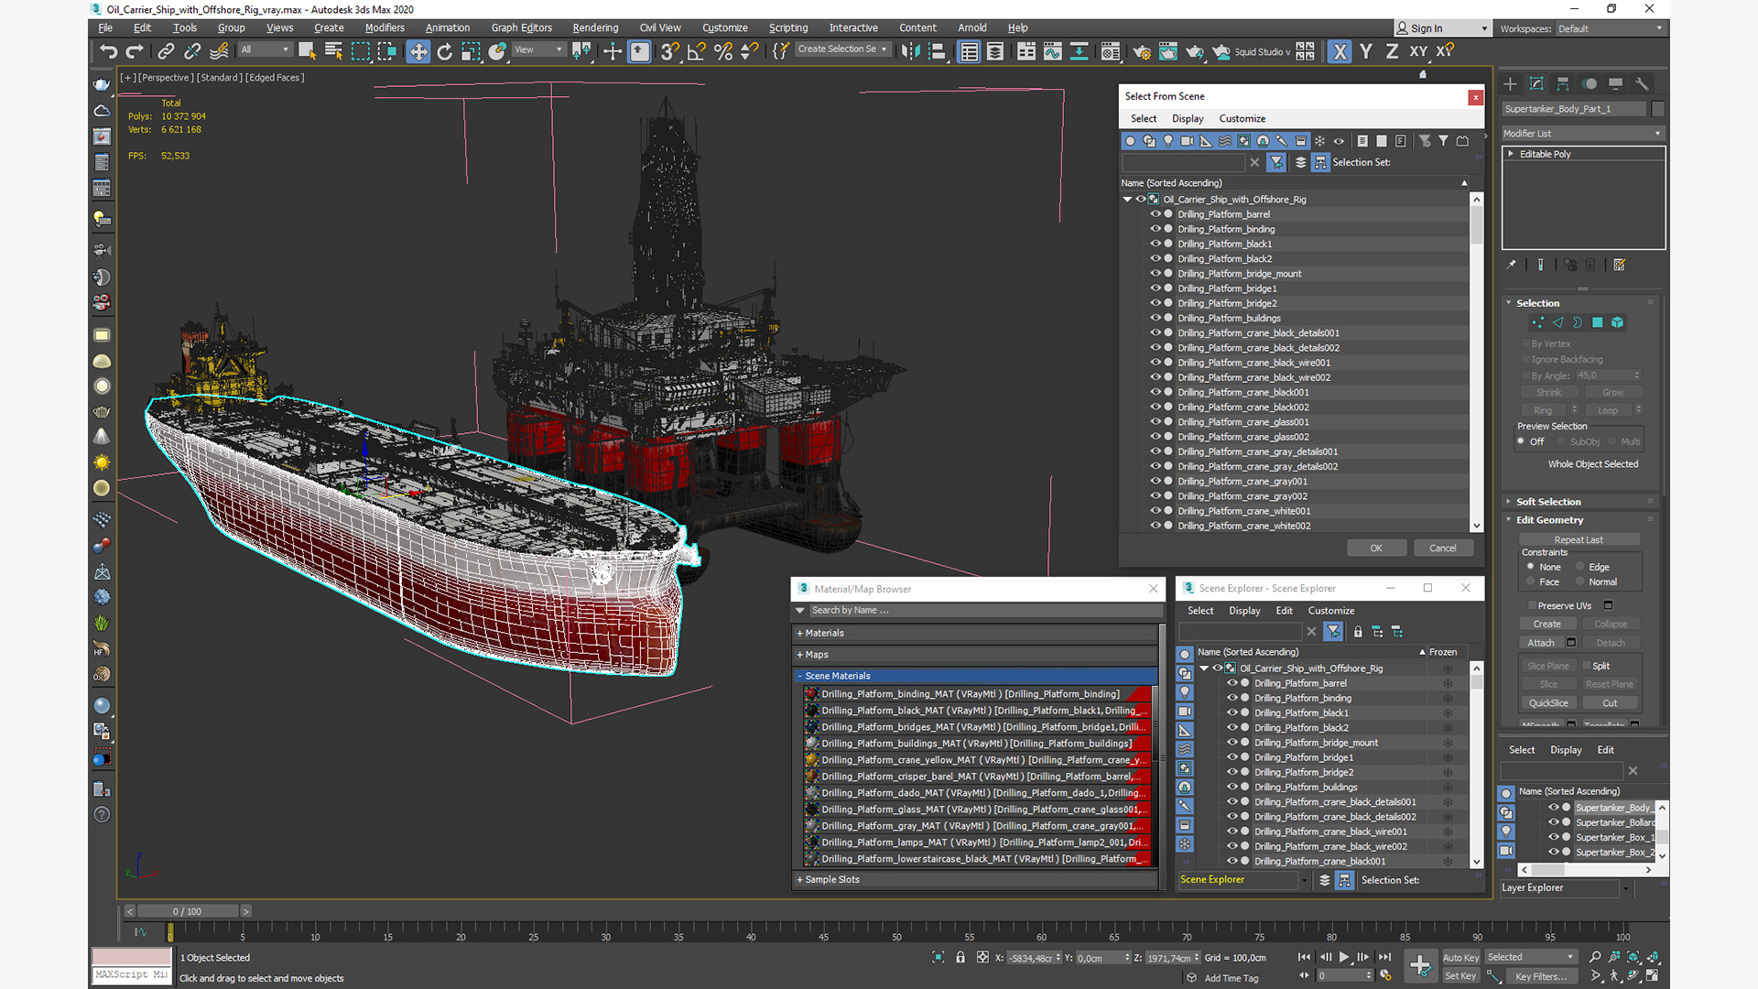Click the Repeat Last button
Image resolution: width=1758 pixels, height=989 pixels.
[x=1579, y=540]
